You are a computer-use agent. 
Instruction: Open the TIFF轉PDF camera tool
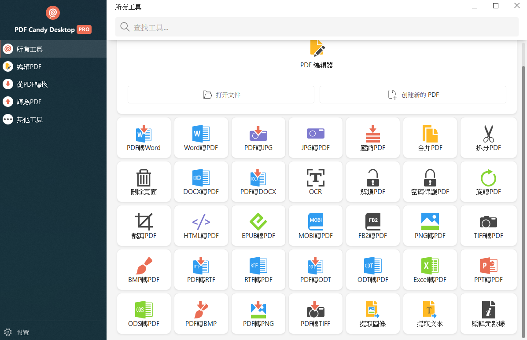coord(488,226)
